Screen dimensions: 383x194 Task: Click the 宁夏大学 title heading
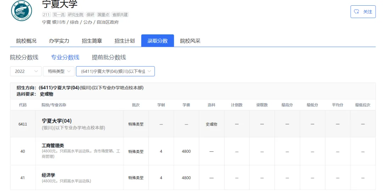60,4
